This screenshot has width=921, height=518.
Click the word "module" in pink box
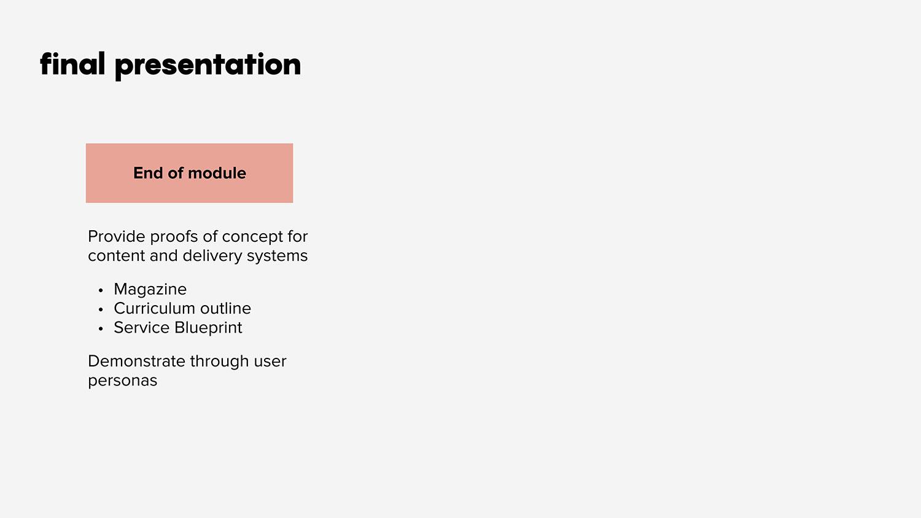217,173
